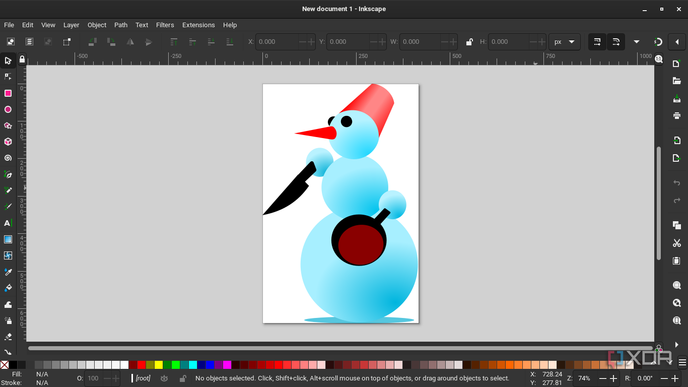Select the Eraser tool
This screenshot has height=387, width=688.
(8, 336)
